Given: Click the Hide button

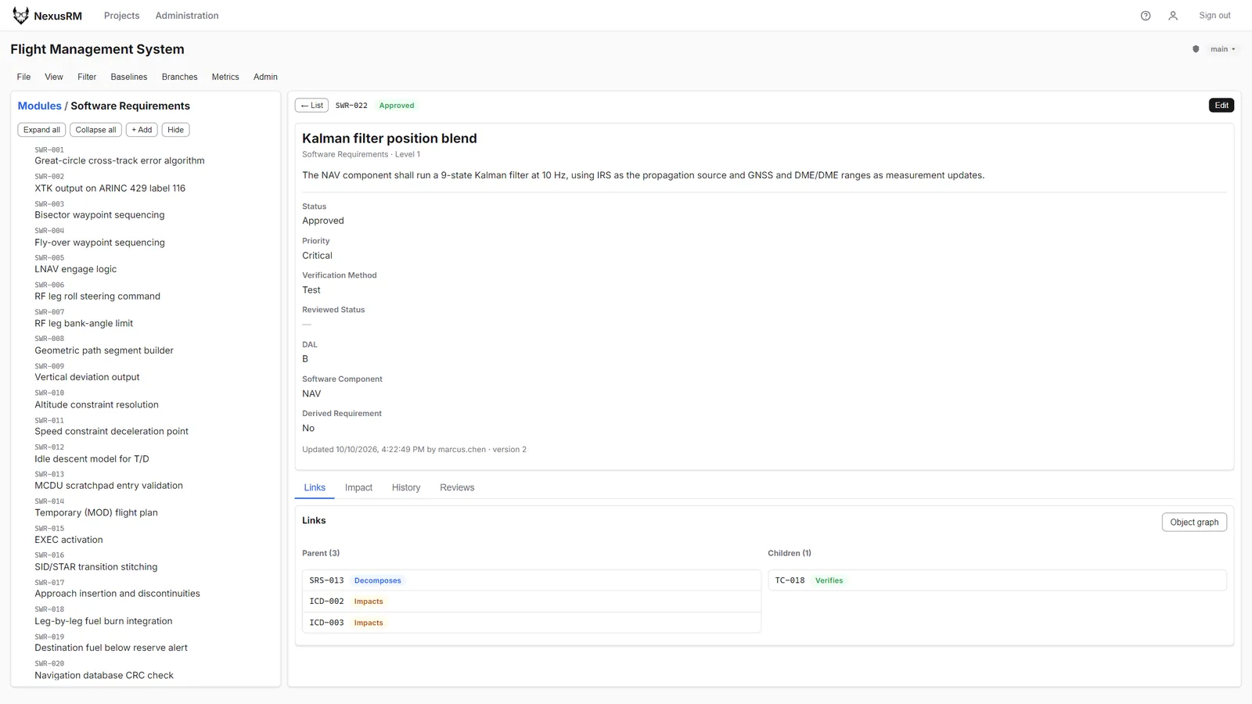Looking at the screenshot, I should (175, 130).
